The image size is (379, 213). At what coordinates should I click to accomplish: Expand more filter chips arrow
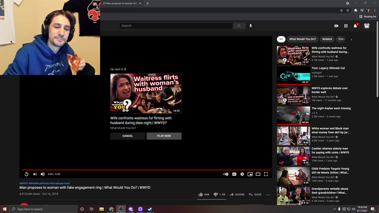pyautogui.click(x=351, y=40)
